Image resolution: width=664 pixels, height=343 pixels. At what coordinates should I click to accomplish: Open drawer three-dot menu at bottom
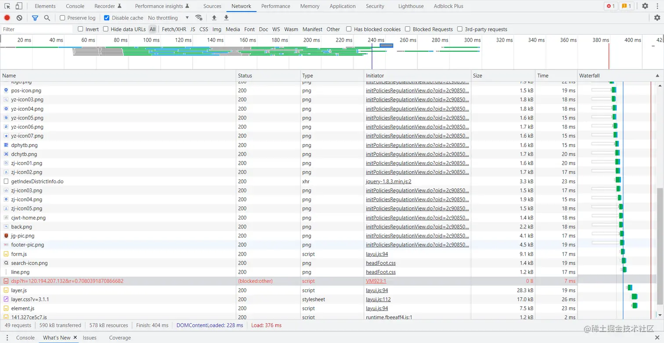click(x=7, y=338)
